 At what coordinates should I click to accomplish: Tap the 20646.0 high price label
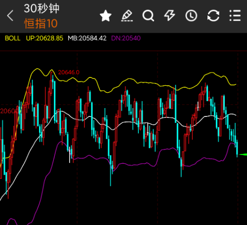(69, 72)
